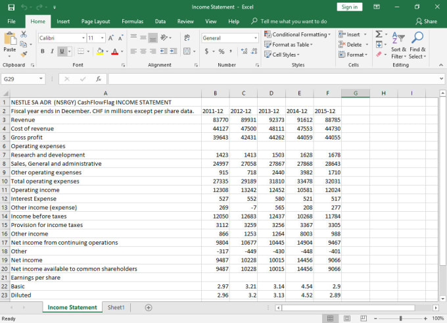Increase font size with larger A
Viewport: 447px width, 323px height.
[111, 38]
